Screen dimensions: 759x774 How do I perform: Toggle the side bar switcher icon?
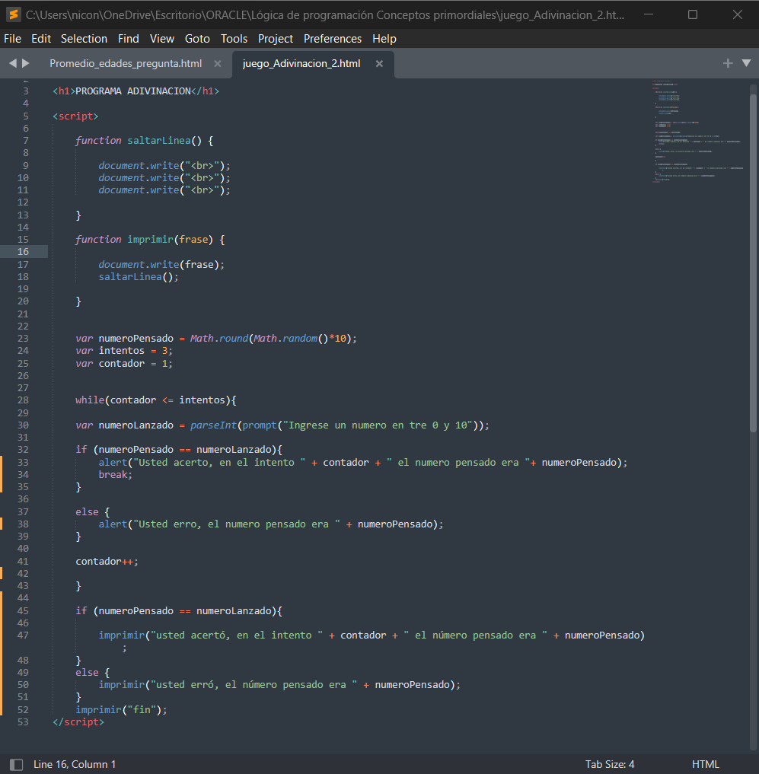point(16,765)
